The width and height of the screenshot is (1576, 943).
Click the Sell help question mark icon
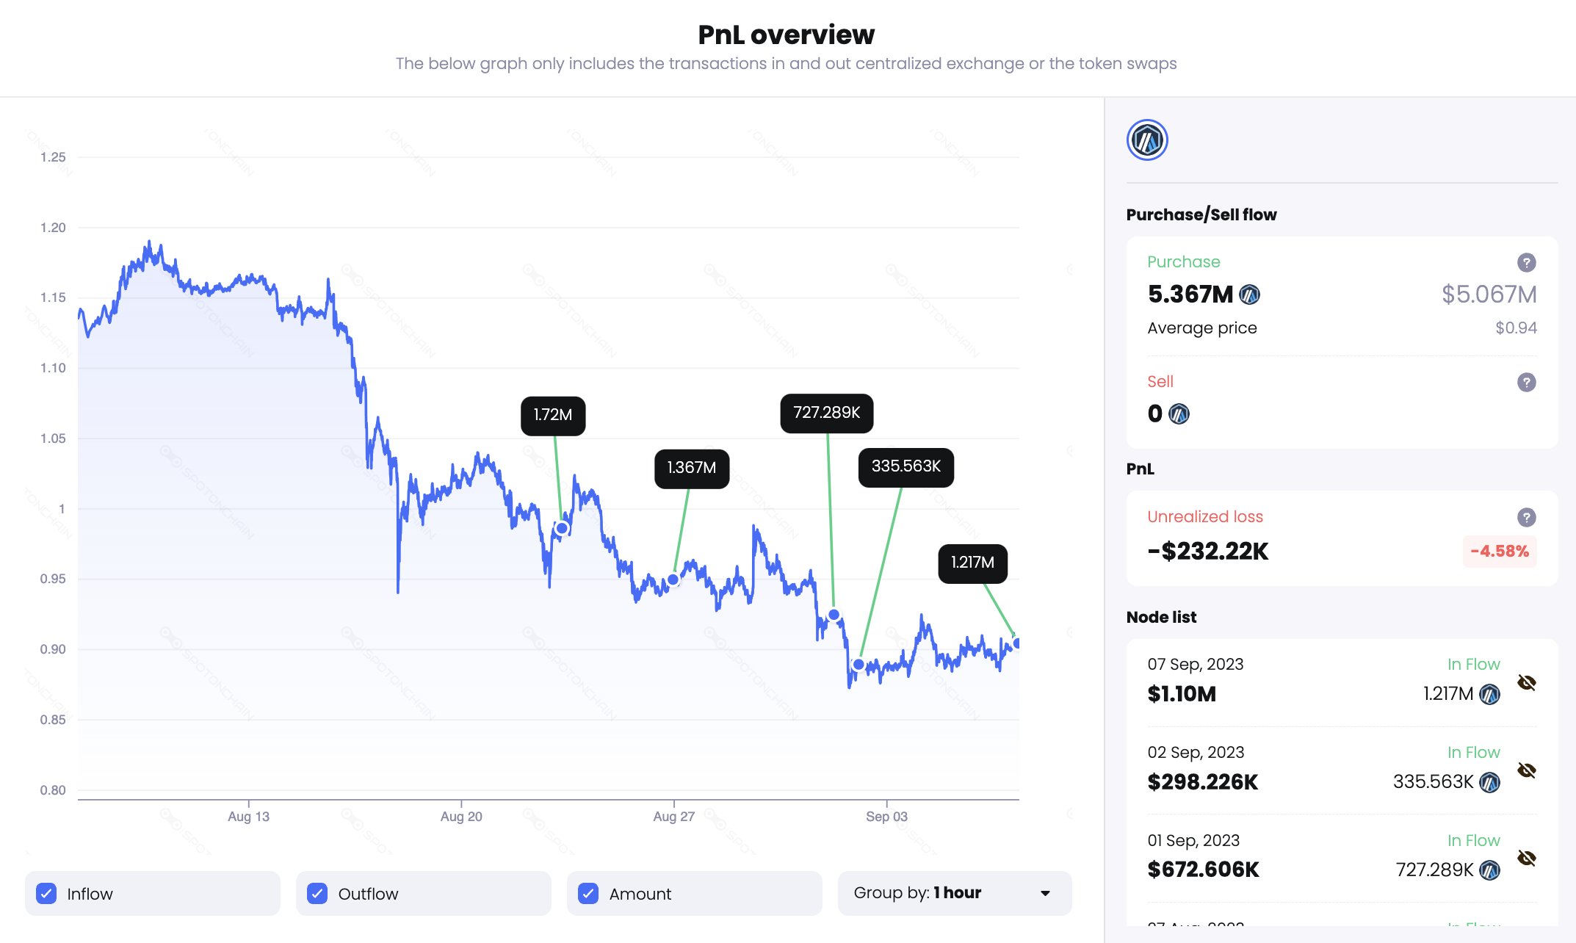(x=1526, y=382)
